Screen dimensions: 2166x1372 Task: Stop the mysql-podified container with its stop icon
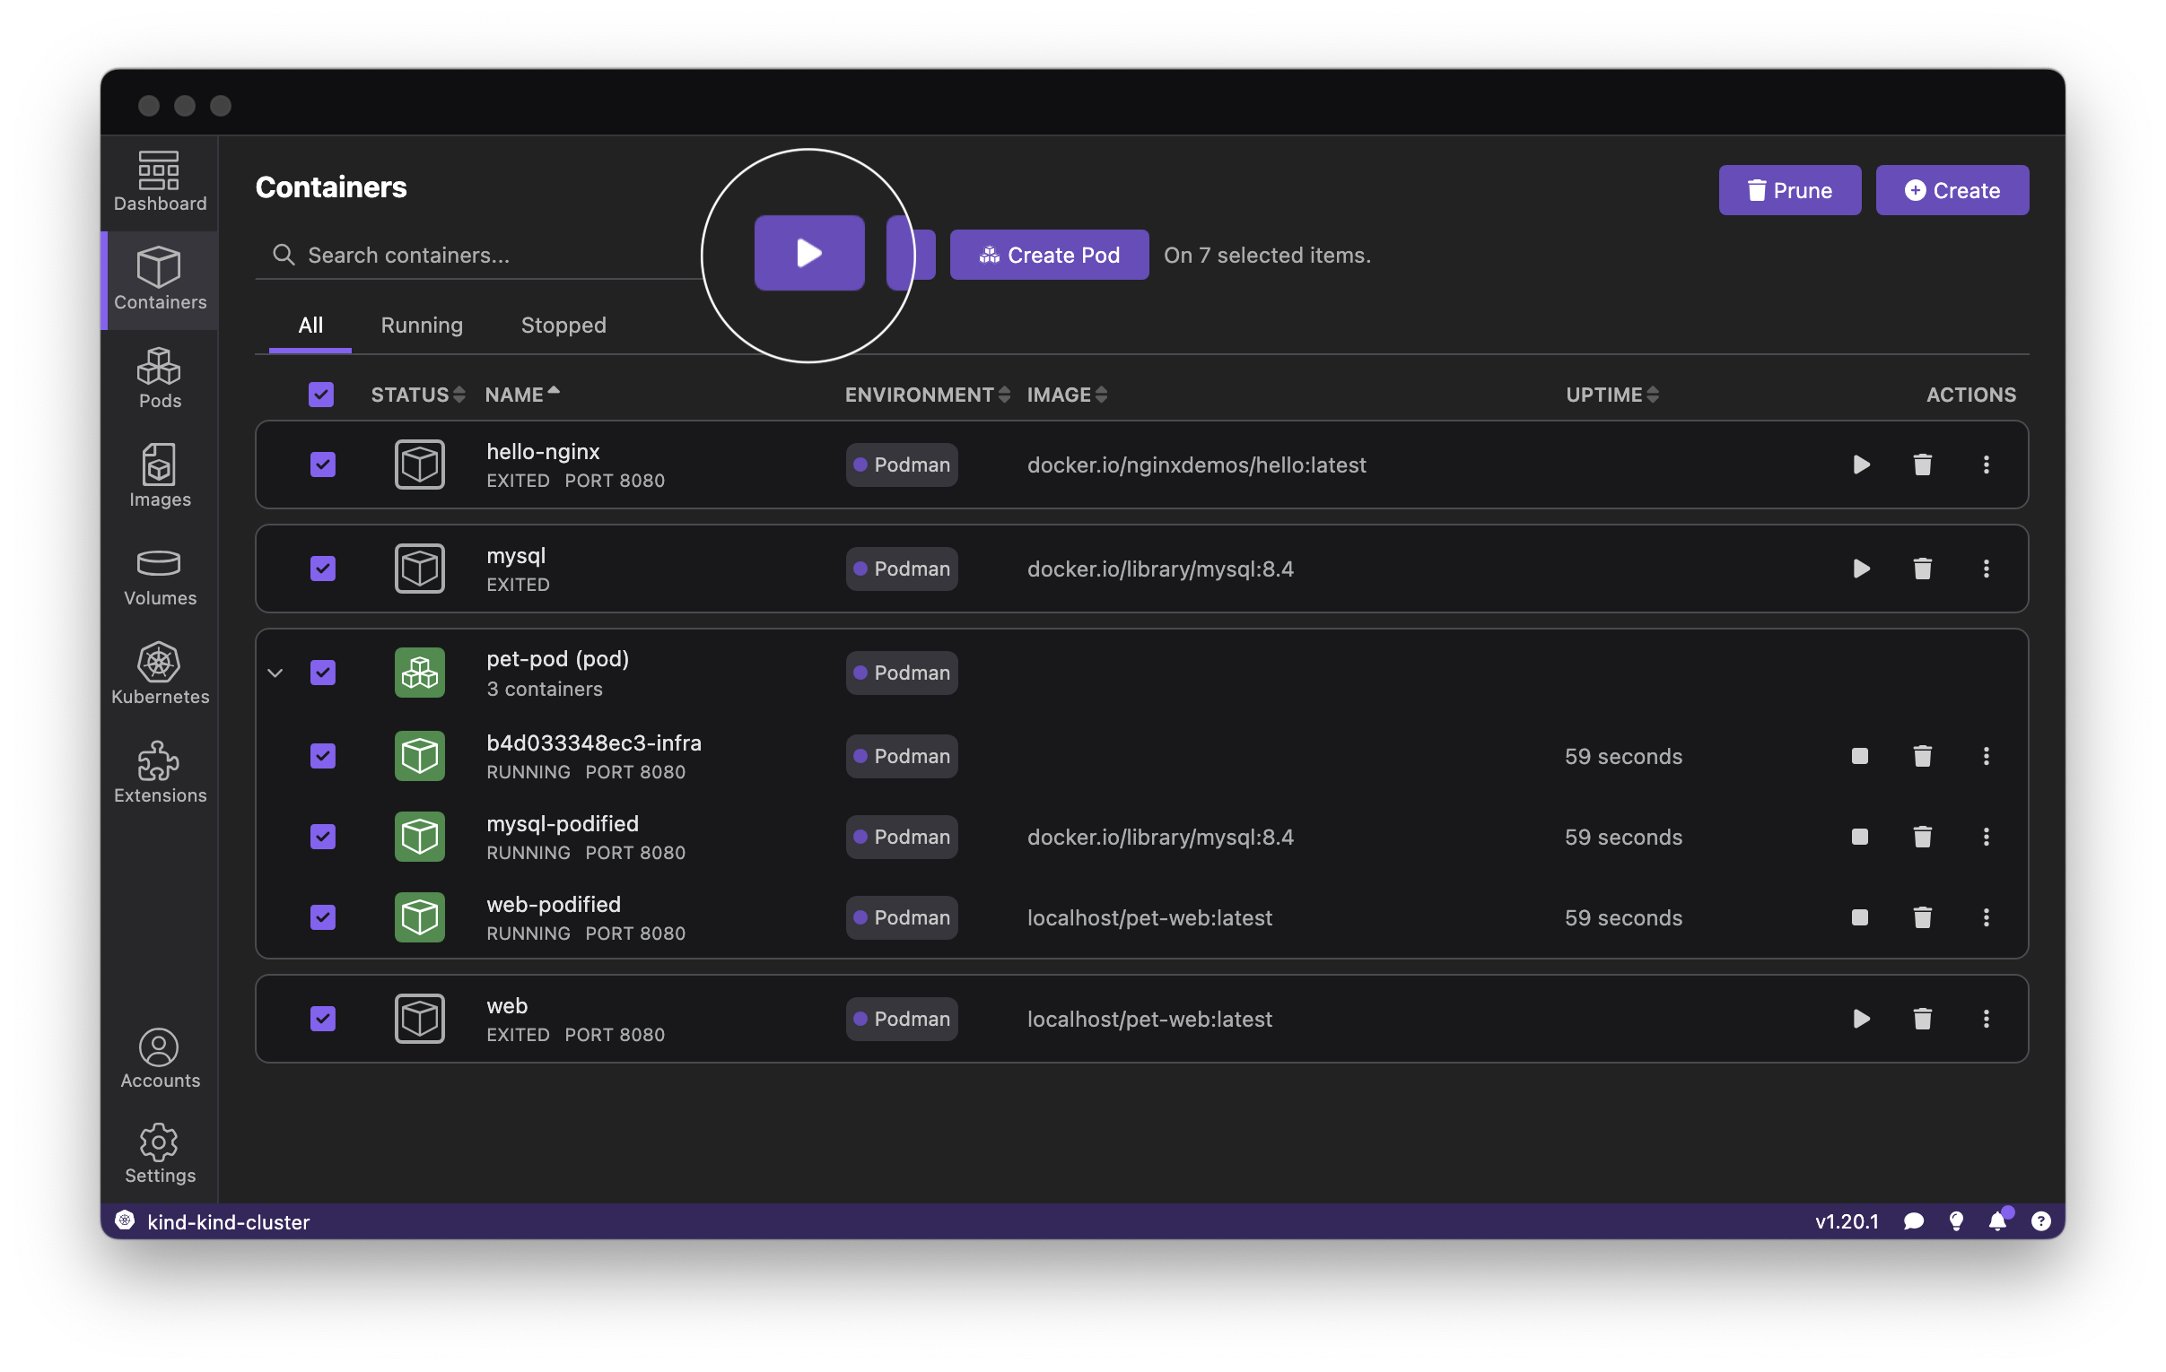1859,837
